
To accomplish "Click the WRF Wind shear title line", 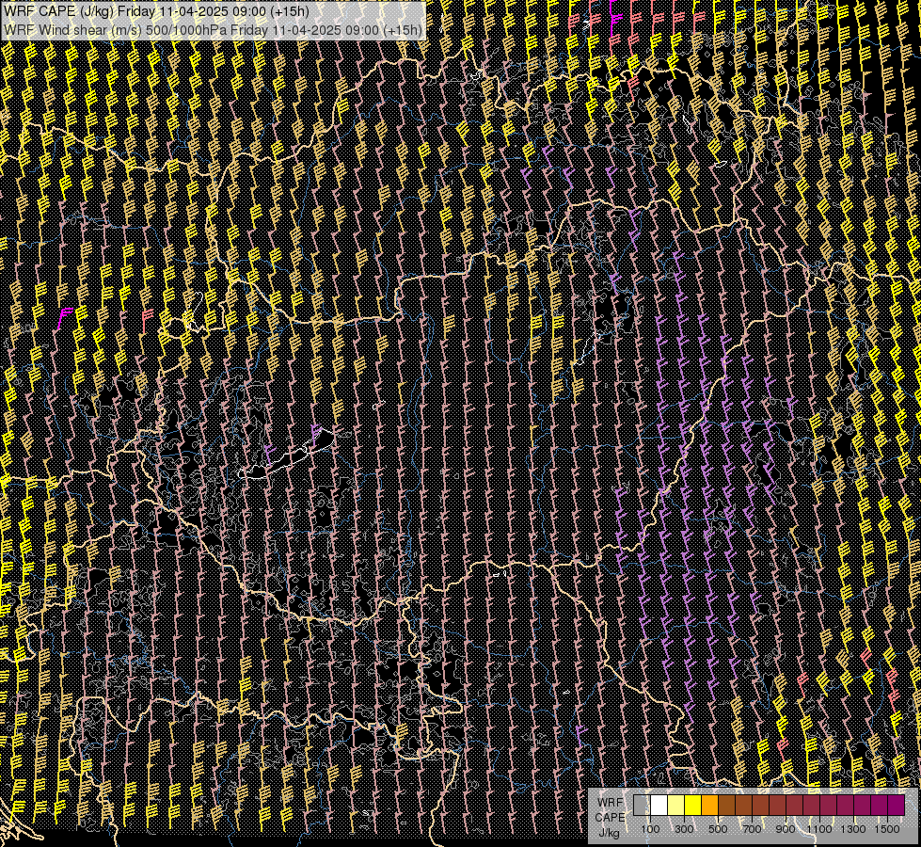I will 213,29.
